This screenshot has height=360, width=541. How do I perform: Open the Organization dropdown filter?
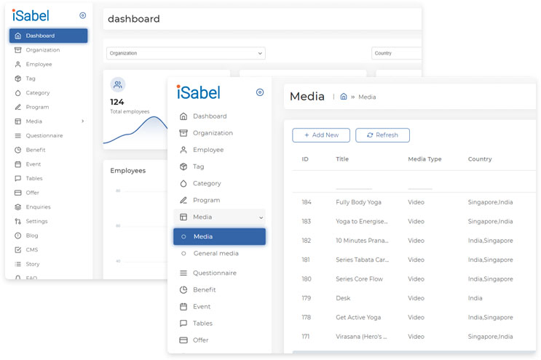[186, 53]
